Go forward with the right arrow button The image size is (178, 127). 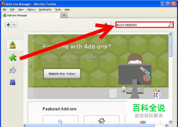14,25
